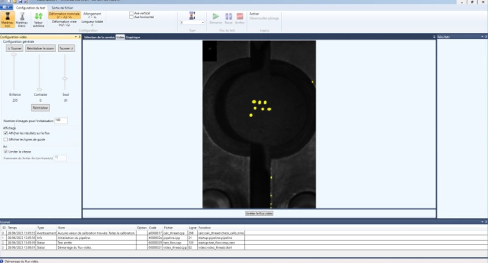Click the Save icon in title bar
This screenshot has height=263, width=488.
point(20,1)
